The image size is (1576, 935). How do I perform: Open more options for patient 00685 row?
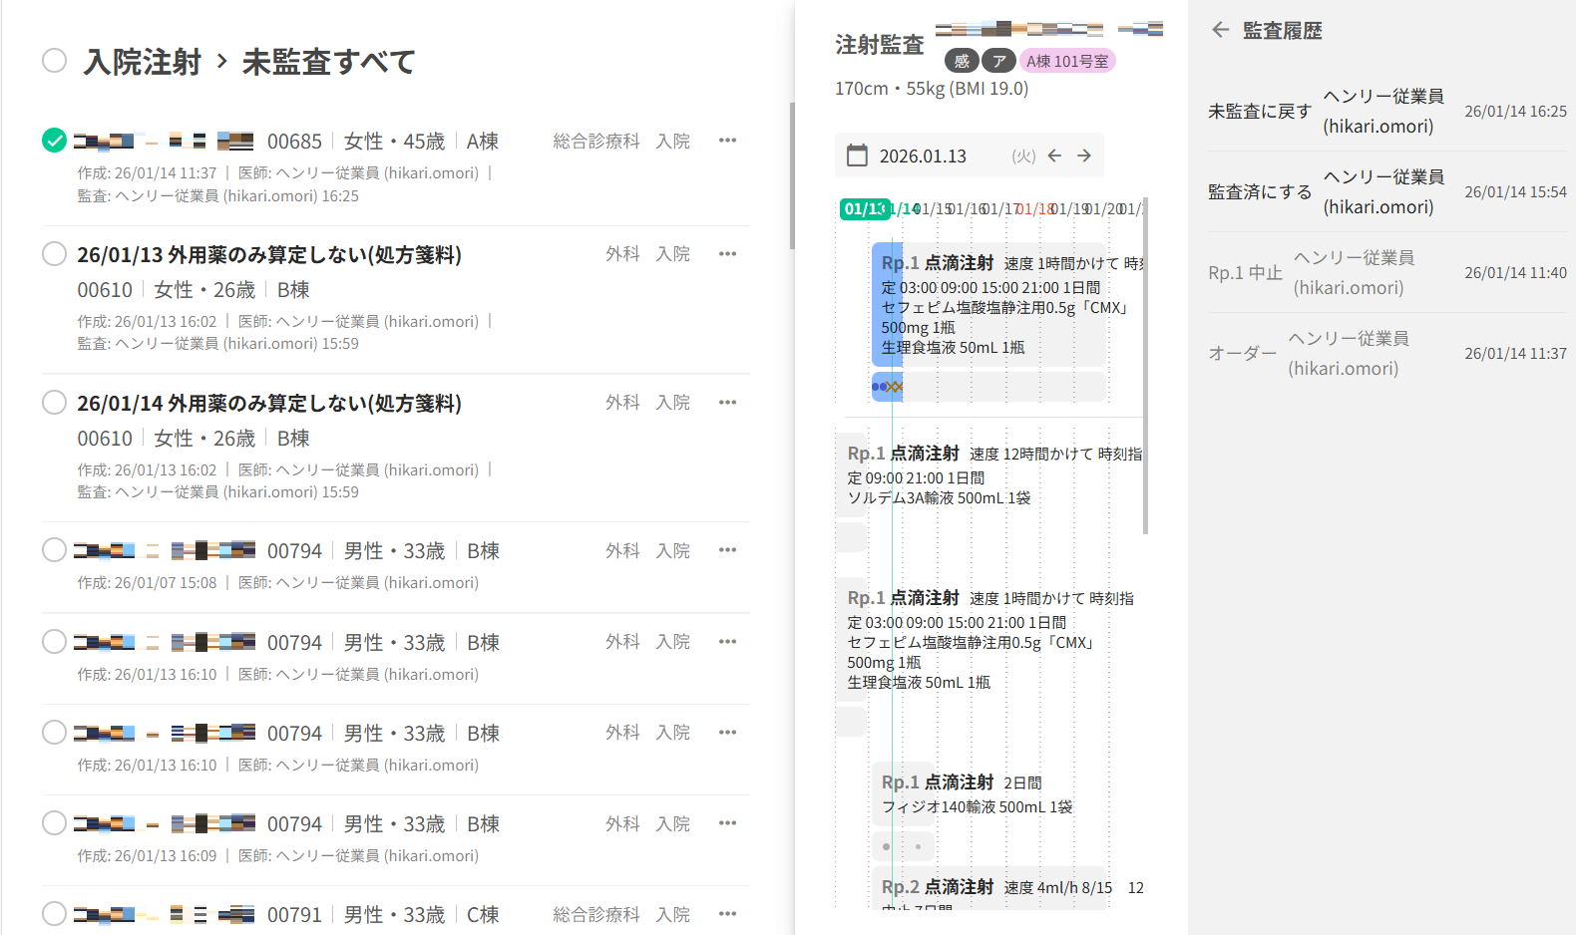click(x=728, y=141)
